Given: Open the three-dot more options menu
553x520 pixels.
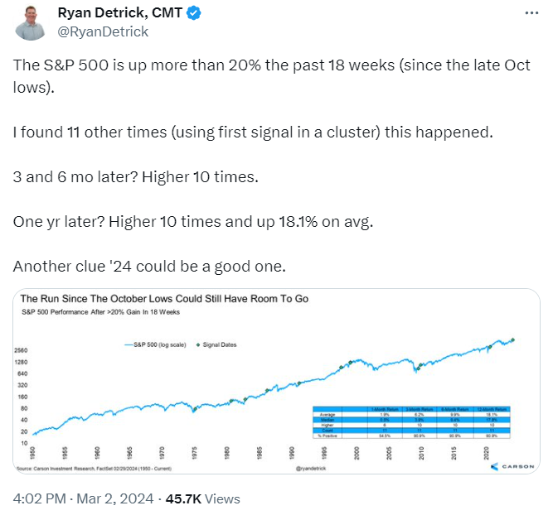Looking at the screenshot, I should tap(530, 14).
